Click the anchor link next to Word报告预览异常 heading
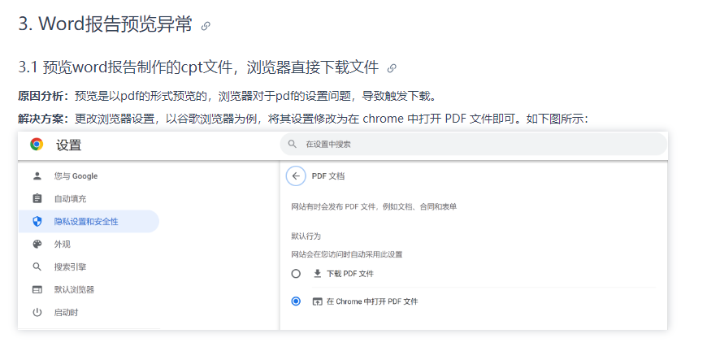 [206, 26]
